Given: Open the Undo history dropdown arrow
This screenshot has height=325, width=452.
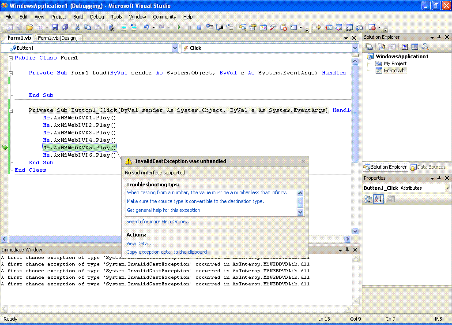Looking at the screenshot, I should point(154,28).
